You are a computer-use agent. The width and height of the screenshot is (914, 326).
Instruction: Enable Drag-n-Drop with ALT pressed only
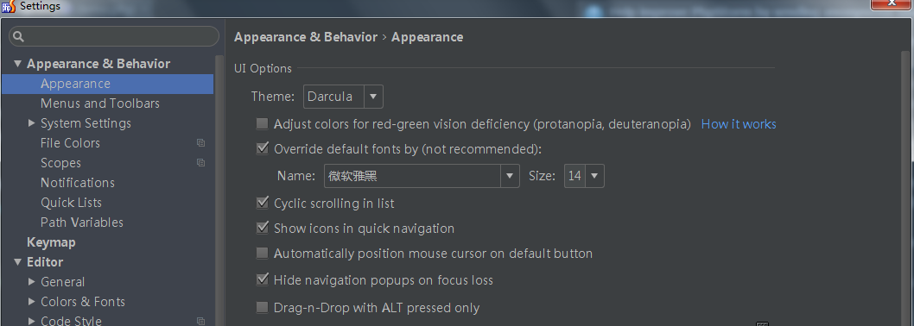click(263, 307)
